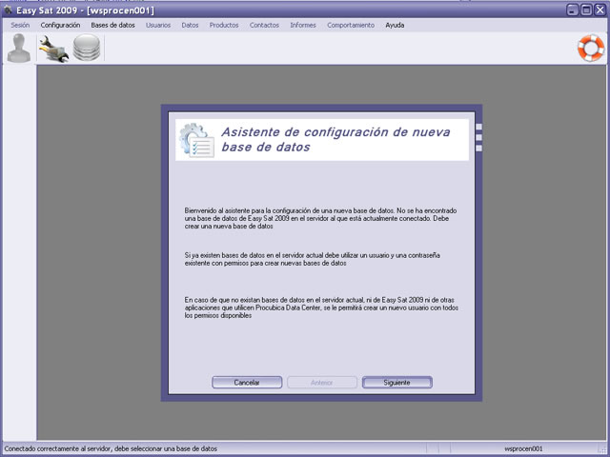Click the paragraph starting 'Bienvenido al asistente'
Viewport: 610px width, 457px height.
click(x=320, y=218)
